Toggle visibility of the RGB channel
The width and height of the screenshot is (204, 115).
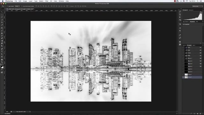pos(183,48)
